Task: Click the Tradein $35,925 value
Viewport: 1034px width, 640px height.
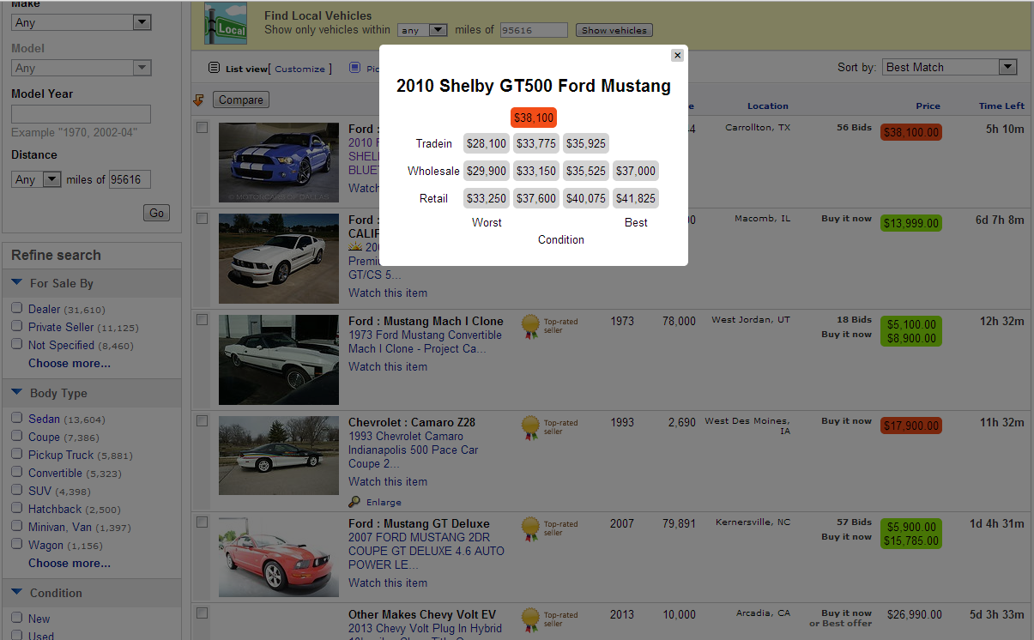Action: coord(586,143)
